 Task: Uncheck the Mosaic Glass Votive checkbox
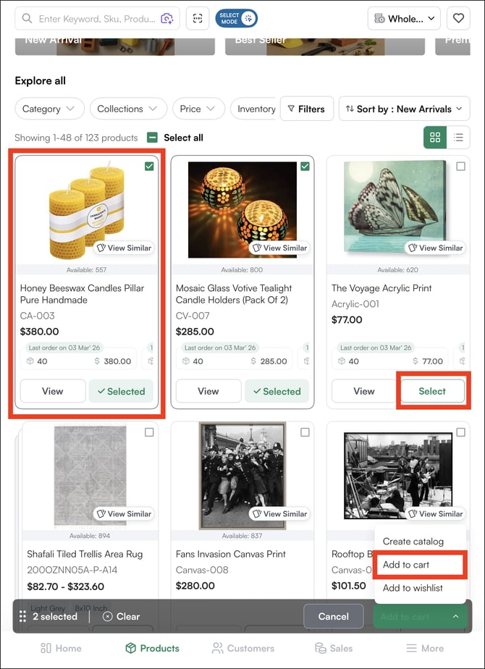click(305, 167)
